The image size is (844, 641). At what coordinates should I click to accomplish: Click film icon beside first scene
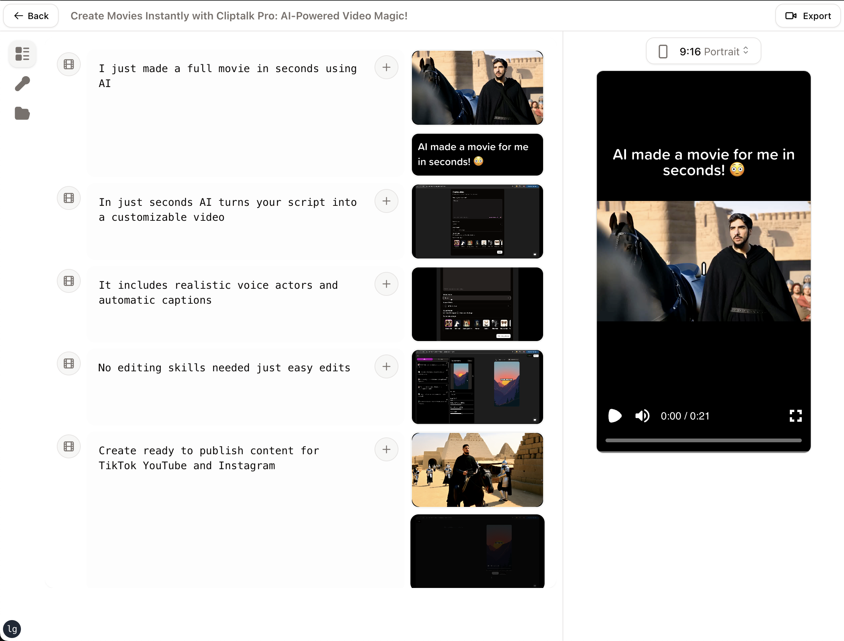(69, 64)
